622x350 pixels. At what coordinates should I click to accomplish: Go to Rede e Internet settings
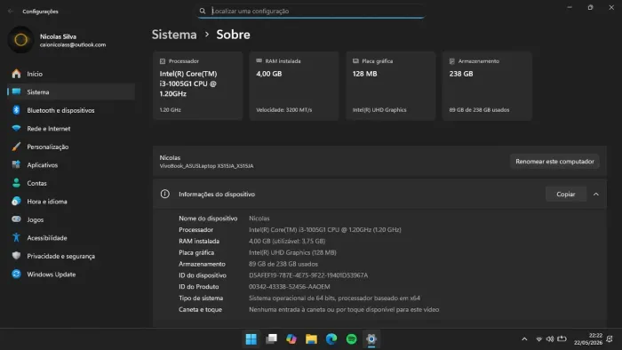pos(71,129)
